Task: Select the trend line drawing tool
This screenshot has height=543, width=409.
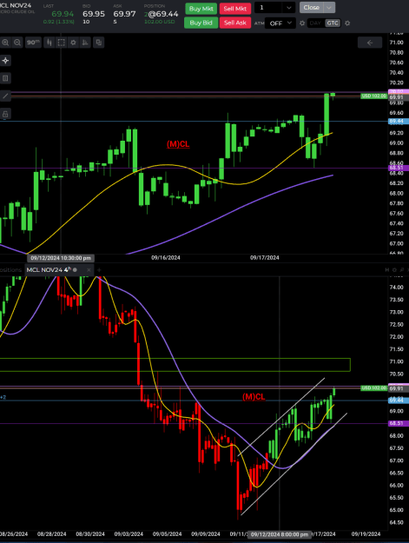Action: click(5, 96)
